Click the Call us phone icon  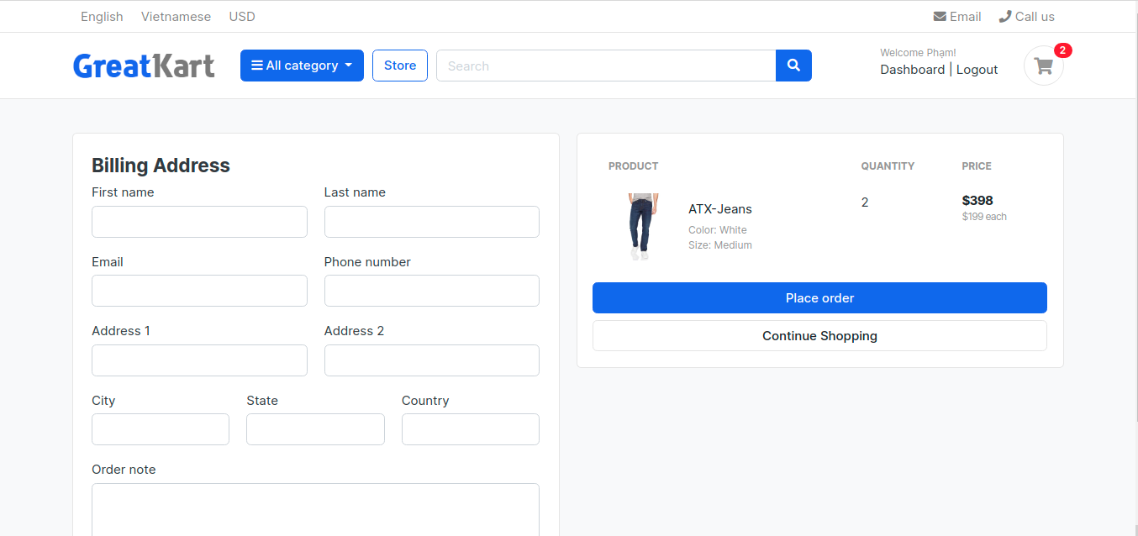[x=1004, y=16]
